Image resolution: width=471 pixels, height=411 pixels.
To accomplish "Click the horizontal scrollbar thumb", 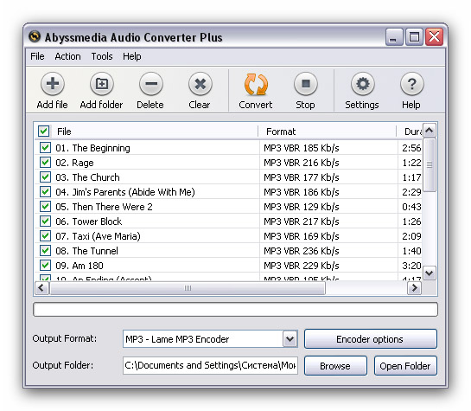I will point(188,288).
